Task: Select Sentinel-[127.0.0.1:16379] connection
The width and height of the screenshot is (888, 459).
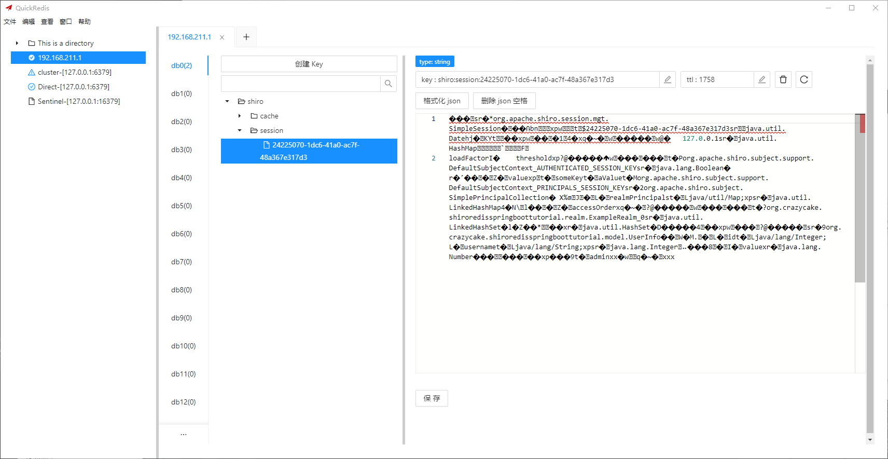Action: click(78, 101)
